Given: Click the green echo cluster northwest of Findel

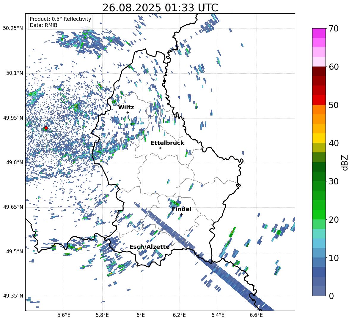Looking at the screenshot, I should pyautogui.click(x=175, y=203).
